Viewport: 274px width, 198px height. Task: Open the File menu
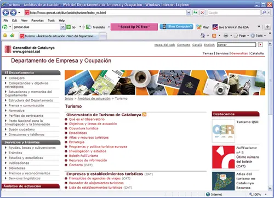click(x=5, y=20)
